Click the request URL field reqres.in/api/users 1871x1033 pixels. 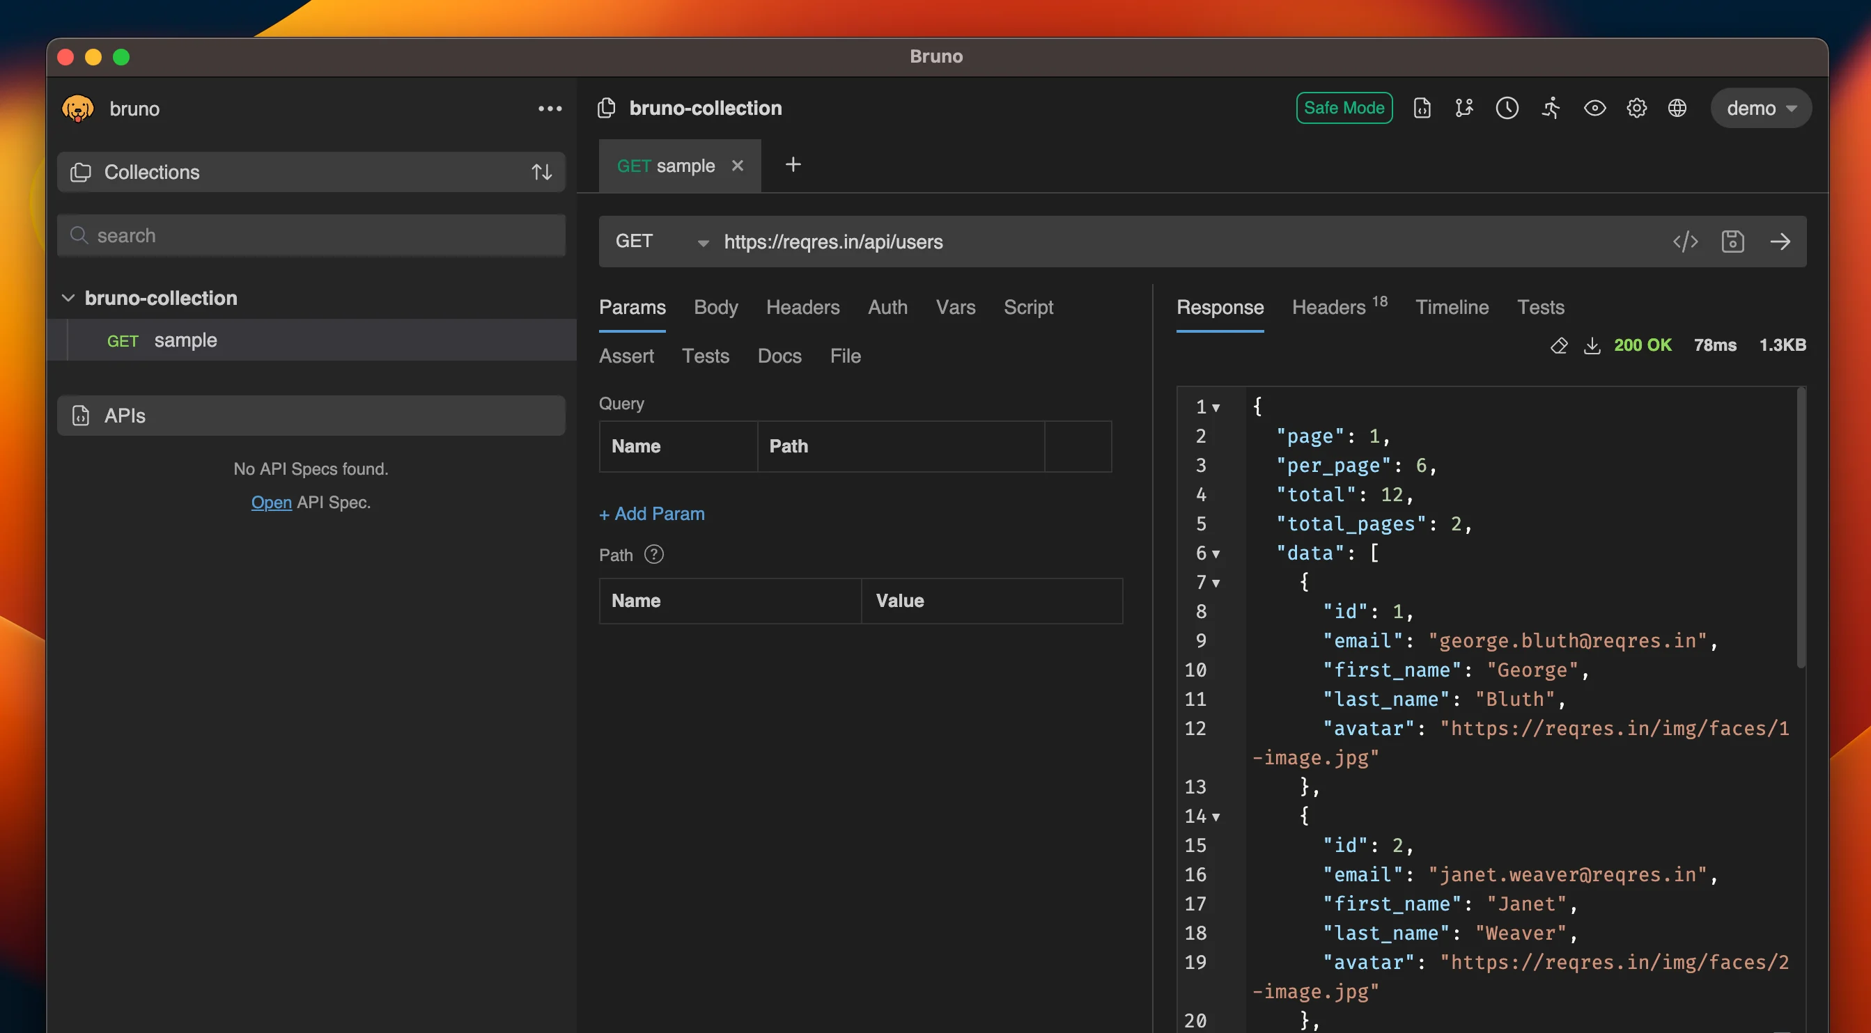pos(833,242)
